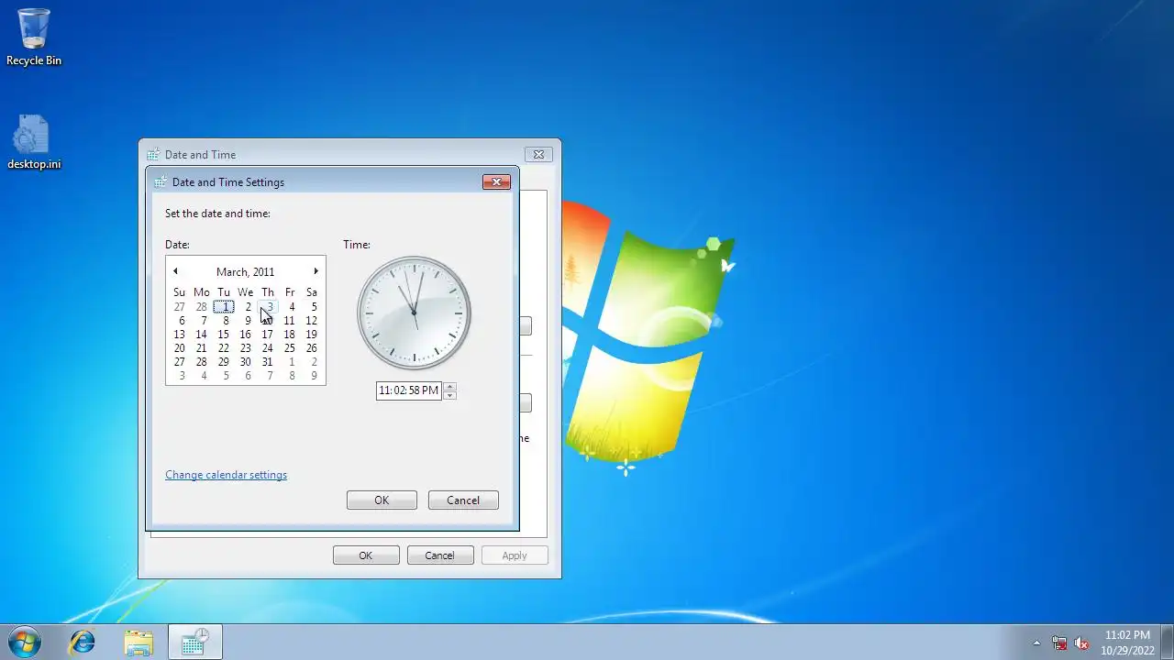The width and height of the screenshot is (1174, 660).
Task: Select greyed April 1 in the calendar
Action: coord(290,362)
